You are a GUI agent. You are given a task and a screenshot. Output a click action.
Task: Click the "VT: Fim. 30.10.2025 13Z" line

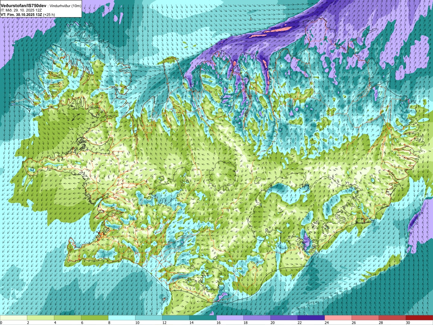click(21, 15)
